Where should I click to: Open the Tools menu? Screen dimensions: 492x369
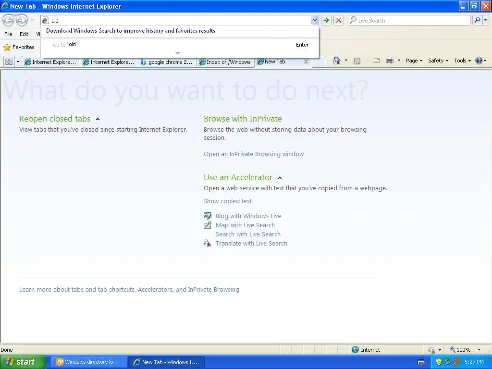point(463,61)
